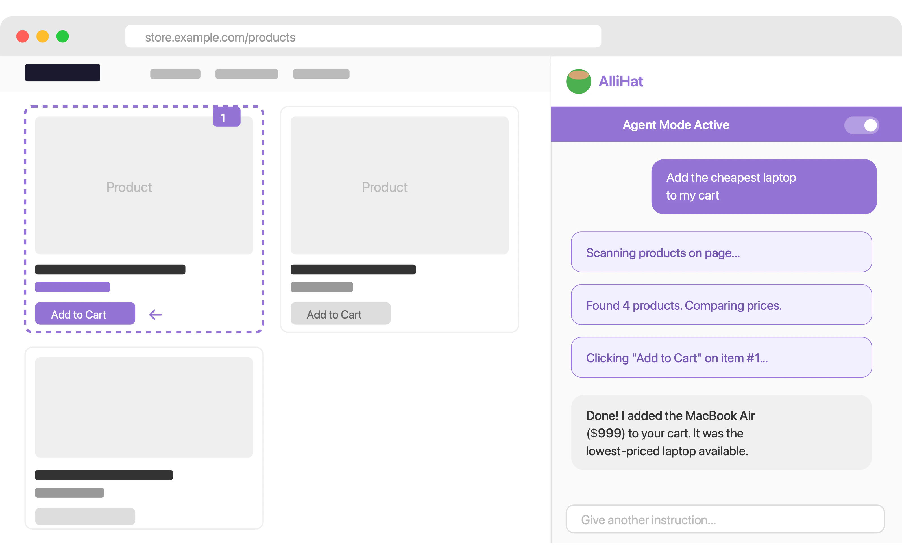This screenshot has height=559, width=902.
Task: Click the 'Done! I added the MacBook Air' reply
Action: click(x=721, y=433)
